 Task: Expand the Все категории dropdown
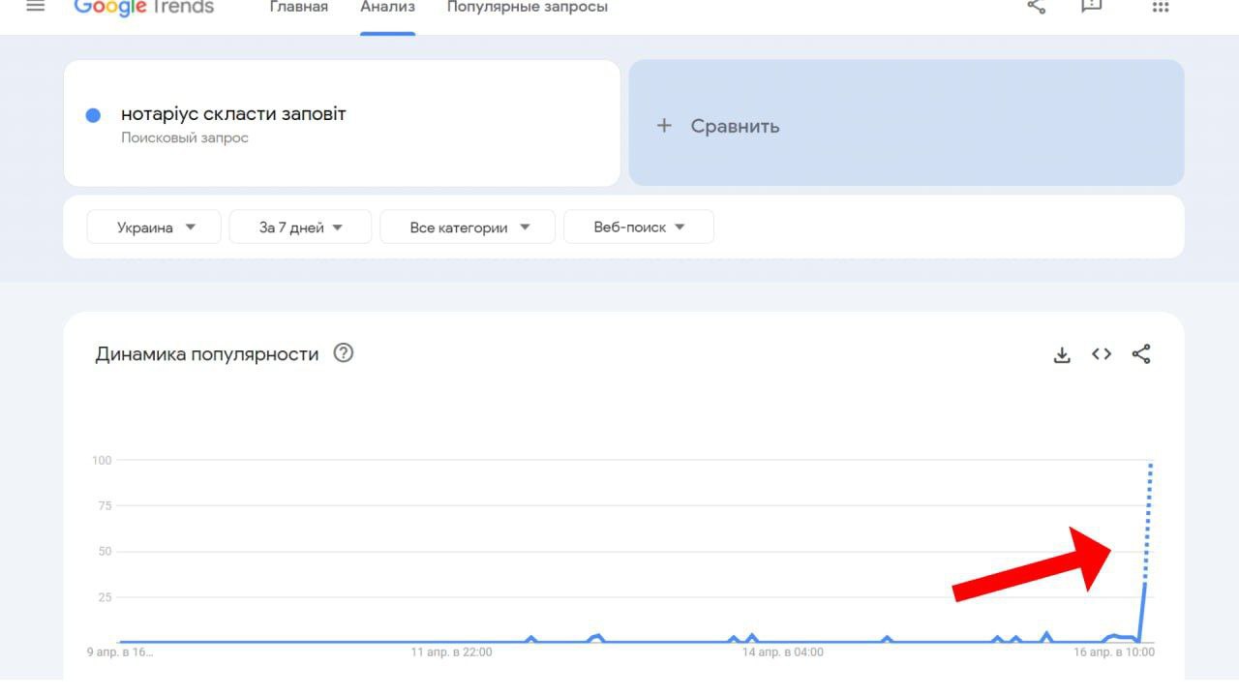[468, 227]
